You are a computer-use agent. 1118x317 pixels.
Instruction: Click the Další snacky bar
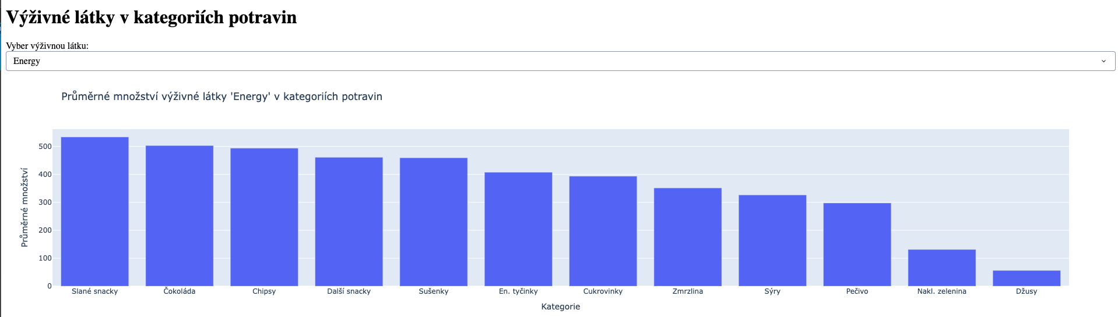tap(349, 222)
